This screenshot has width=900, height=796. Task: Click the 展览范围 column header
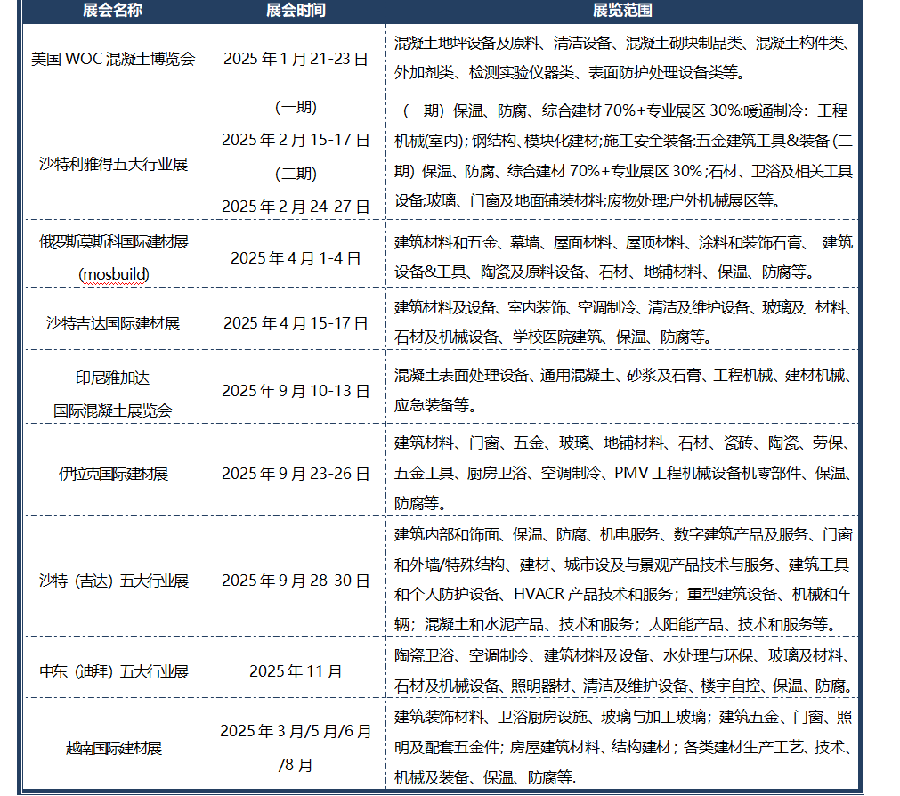tap(622, 11)
